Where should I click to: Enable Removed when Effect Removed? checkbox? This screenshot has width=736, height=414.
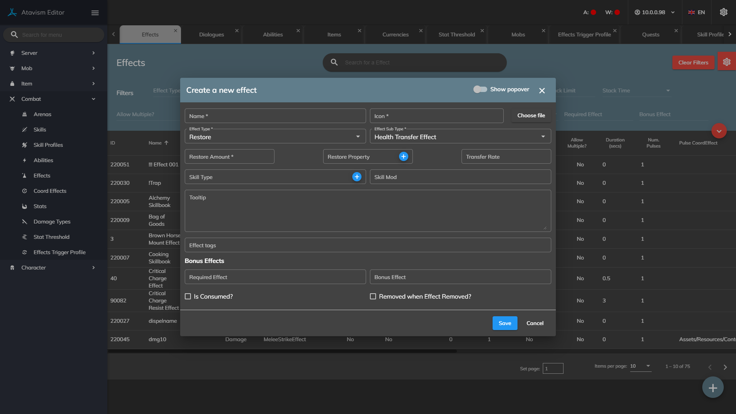coord(373,296)
